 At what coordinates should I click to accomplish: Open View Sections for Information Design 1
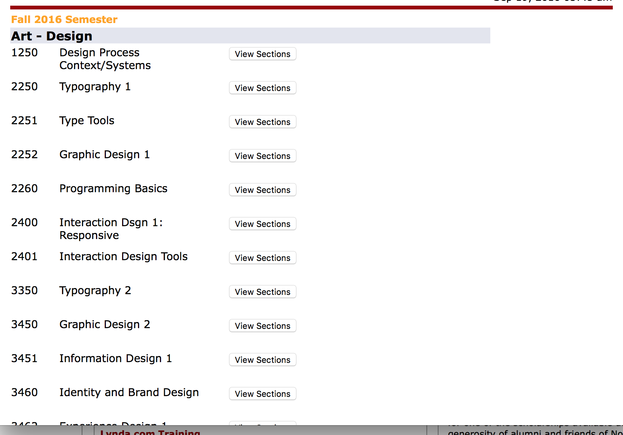coord(262,360)
